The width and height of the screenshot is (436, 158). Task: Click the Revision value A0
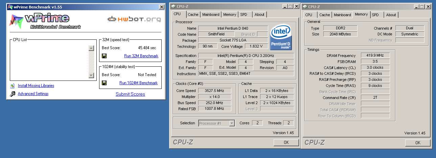(x=285, y=68)
